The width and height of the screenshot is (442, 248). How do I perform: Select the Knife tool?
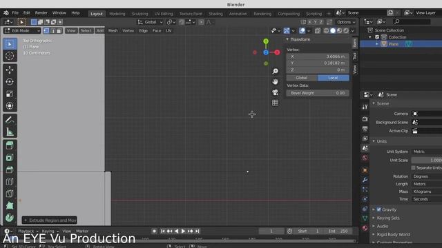[x=10, y=194]
